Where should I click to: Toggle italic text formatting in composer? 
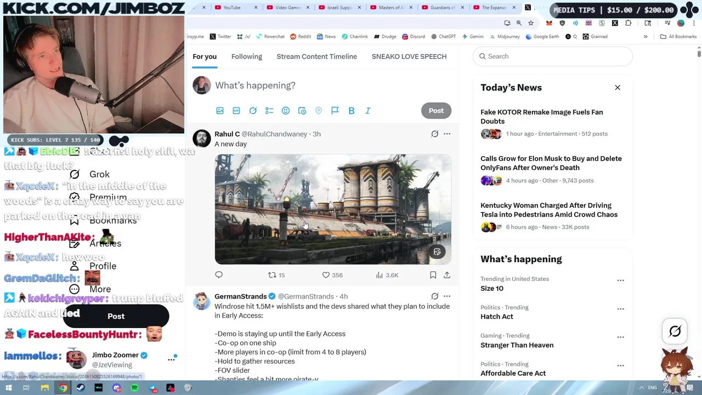click(x=368, y=111)
